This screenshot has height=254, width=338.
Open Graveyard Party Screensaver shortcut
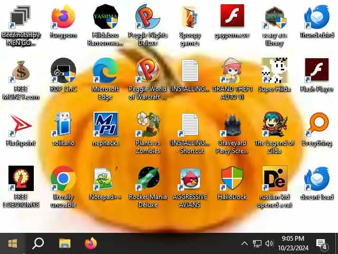232,125
